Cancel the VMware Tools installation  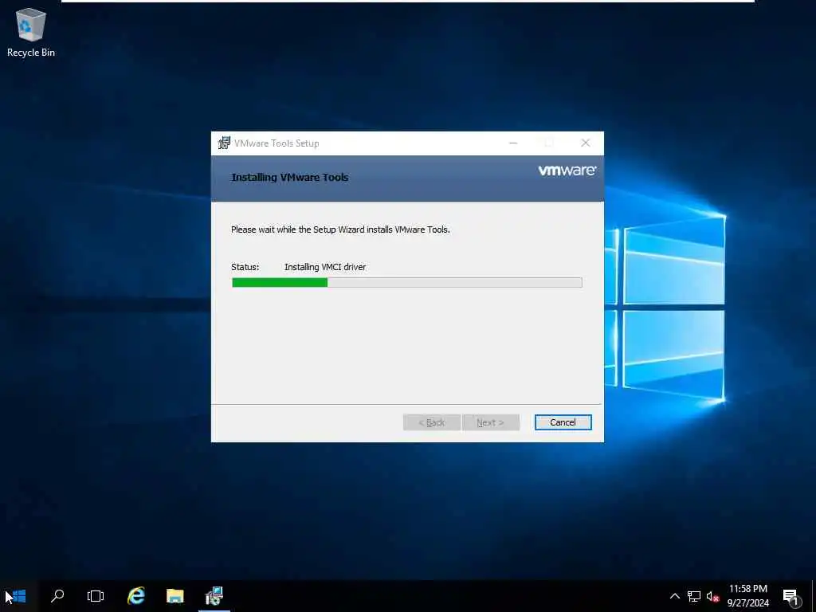[563, 422]
